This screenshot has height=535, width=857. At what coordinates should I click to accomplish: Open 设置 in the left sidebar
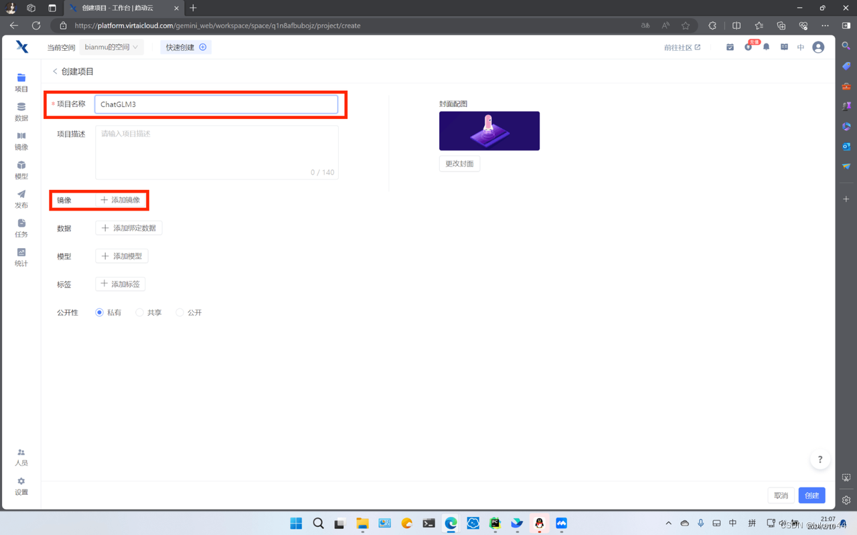click(21, 486)
